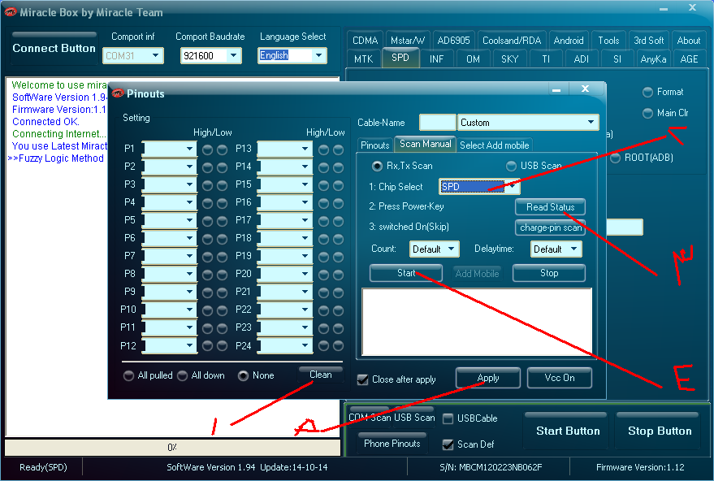Open the P13 pin dropdown
Screen dimensions: 714x481
pyautogui.click(x=305, y=149)
